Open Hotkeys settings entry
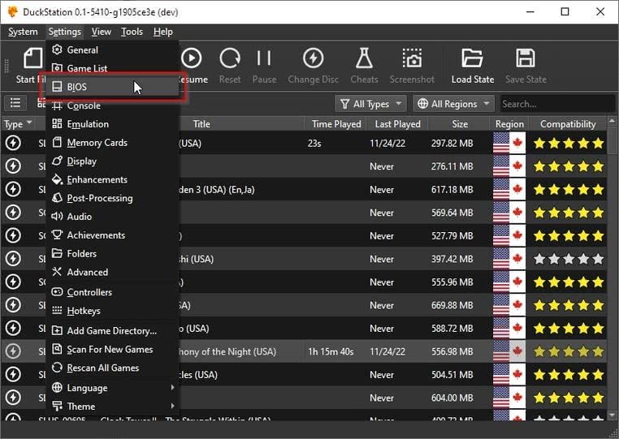Image resolution: width=619 pixels, height=439 pixels. click(112, 311)
